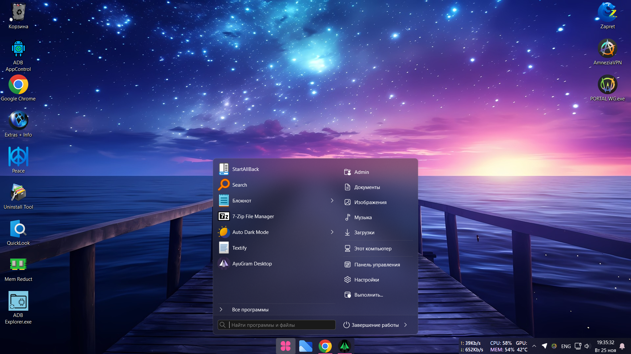
Task: Open the volume control in system tray
Action: coord(587,346)
